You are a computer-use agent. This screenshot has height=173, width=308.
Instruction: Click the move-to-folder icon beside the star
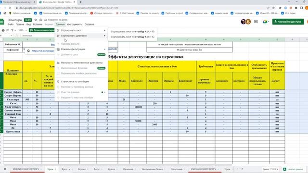(40, 20)
